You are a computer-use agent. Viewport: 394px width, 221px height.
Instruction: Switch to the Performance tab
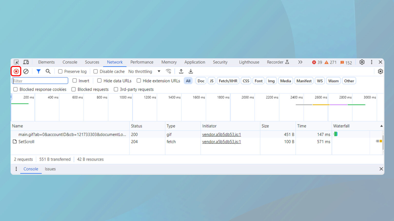coord(142,62)
